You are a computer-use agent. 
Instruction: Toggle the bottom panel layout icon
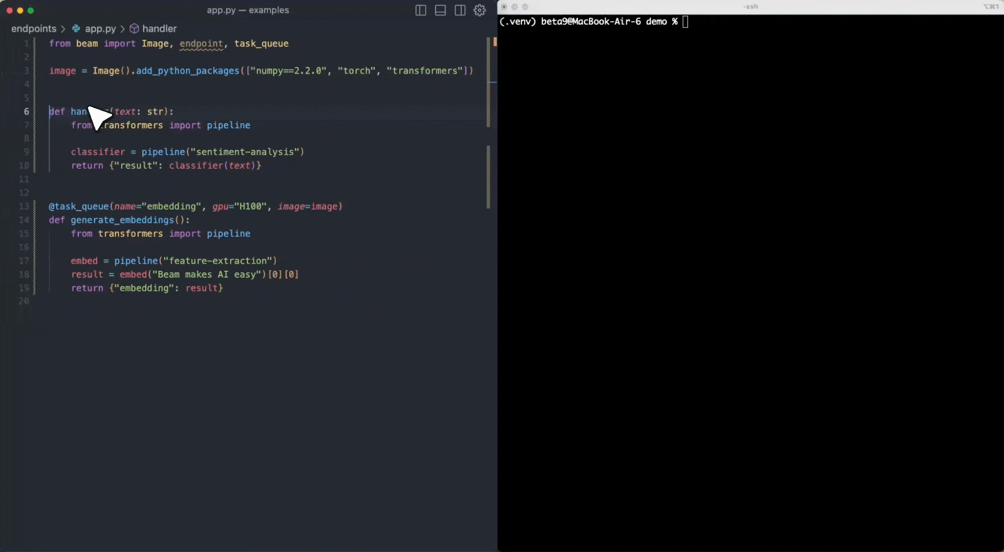(440, 10)
